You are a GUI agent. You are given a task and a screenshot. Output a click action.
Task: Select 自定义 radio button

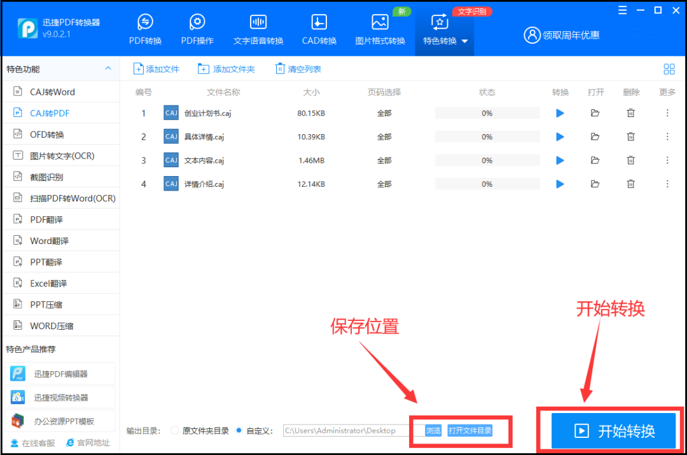point(239,430)
